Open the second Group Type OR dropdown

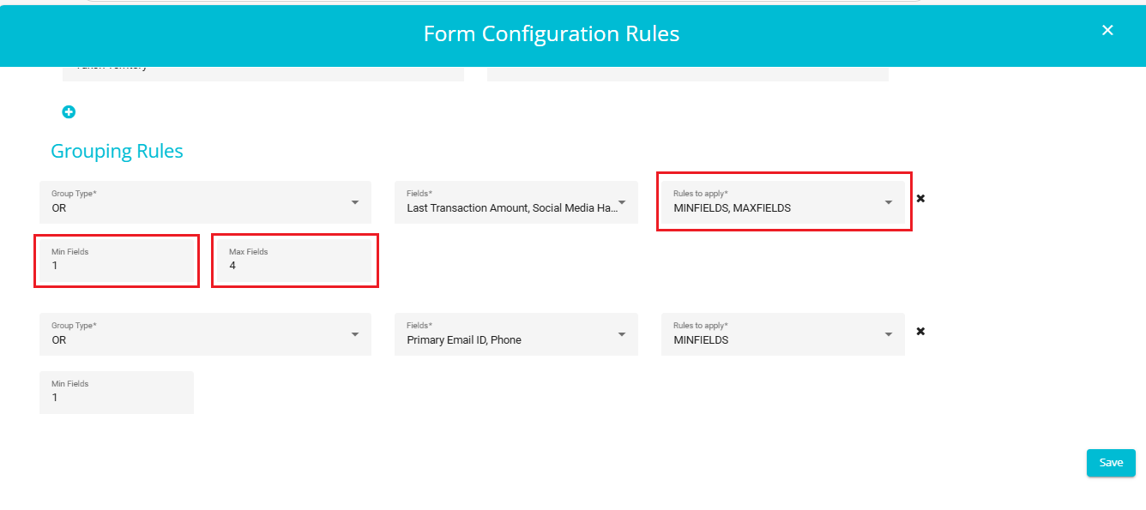coord(205,334)
